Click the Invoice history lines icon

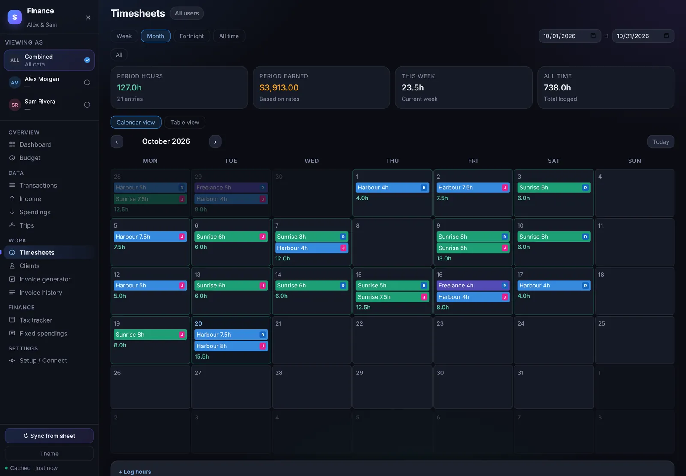click(x=12, y=292)
